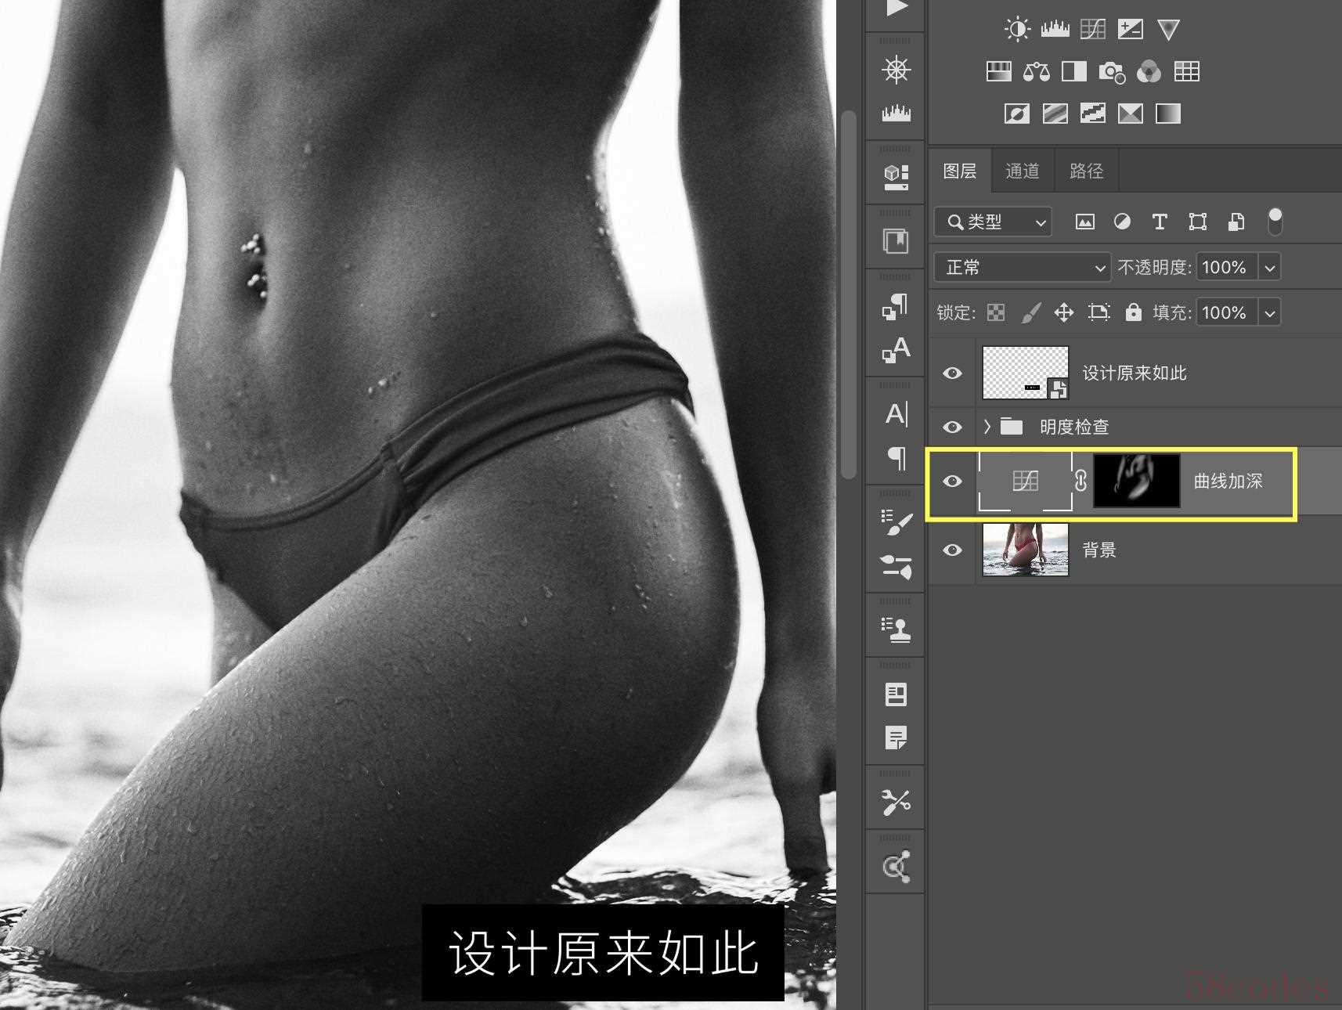Open the 3D panel icon
This screenshot has height=1010, width=1342.
tap(896, 177)
